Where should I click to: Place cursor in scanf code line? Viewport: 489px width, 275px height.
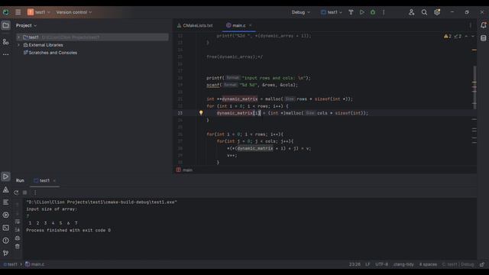coord(252,85)
